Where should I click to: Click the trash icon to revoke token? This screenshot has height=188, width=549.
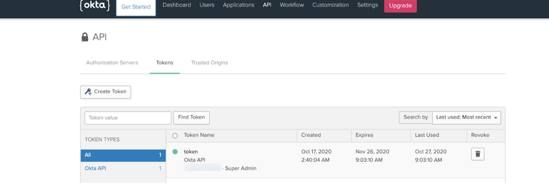click(478, 154)
